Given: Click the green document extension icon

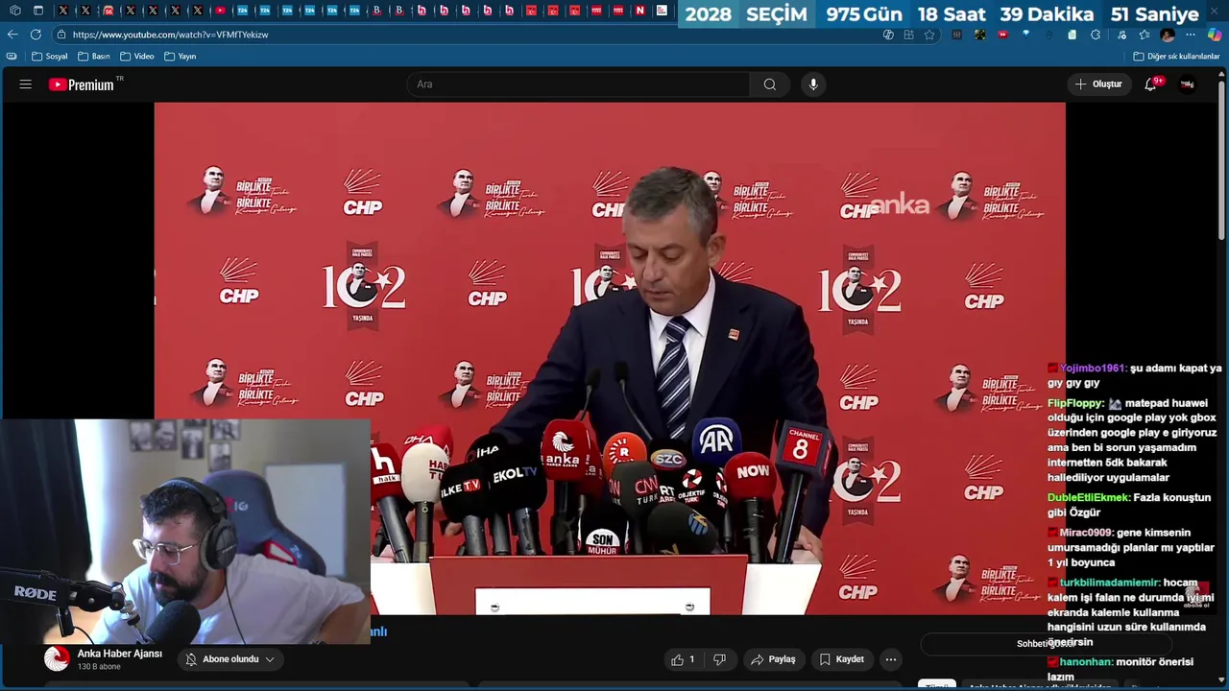Looking at the screenshot, I should pos(1072,35).
